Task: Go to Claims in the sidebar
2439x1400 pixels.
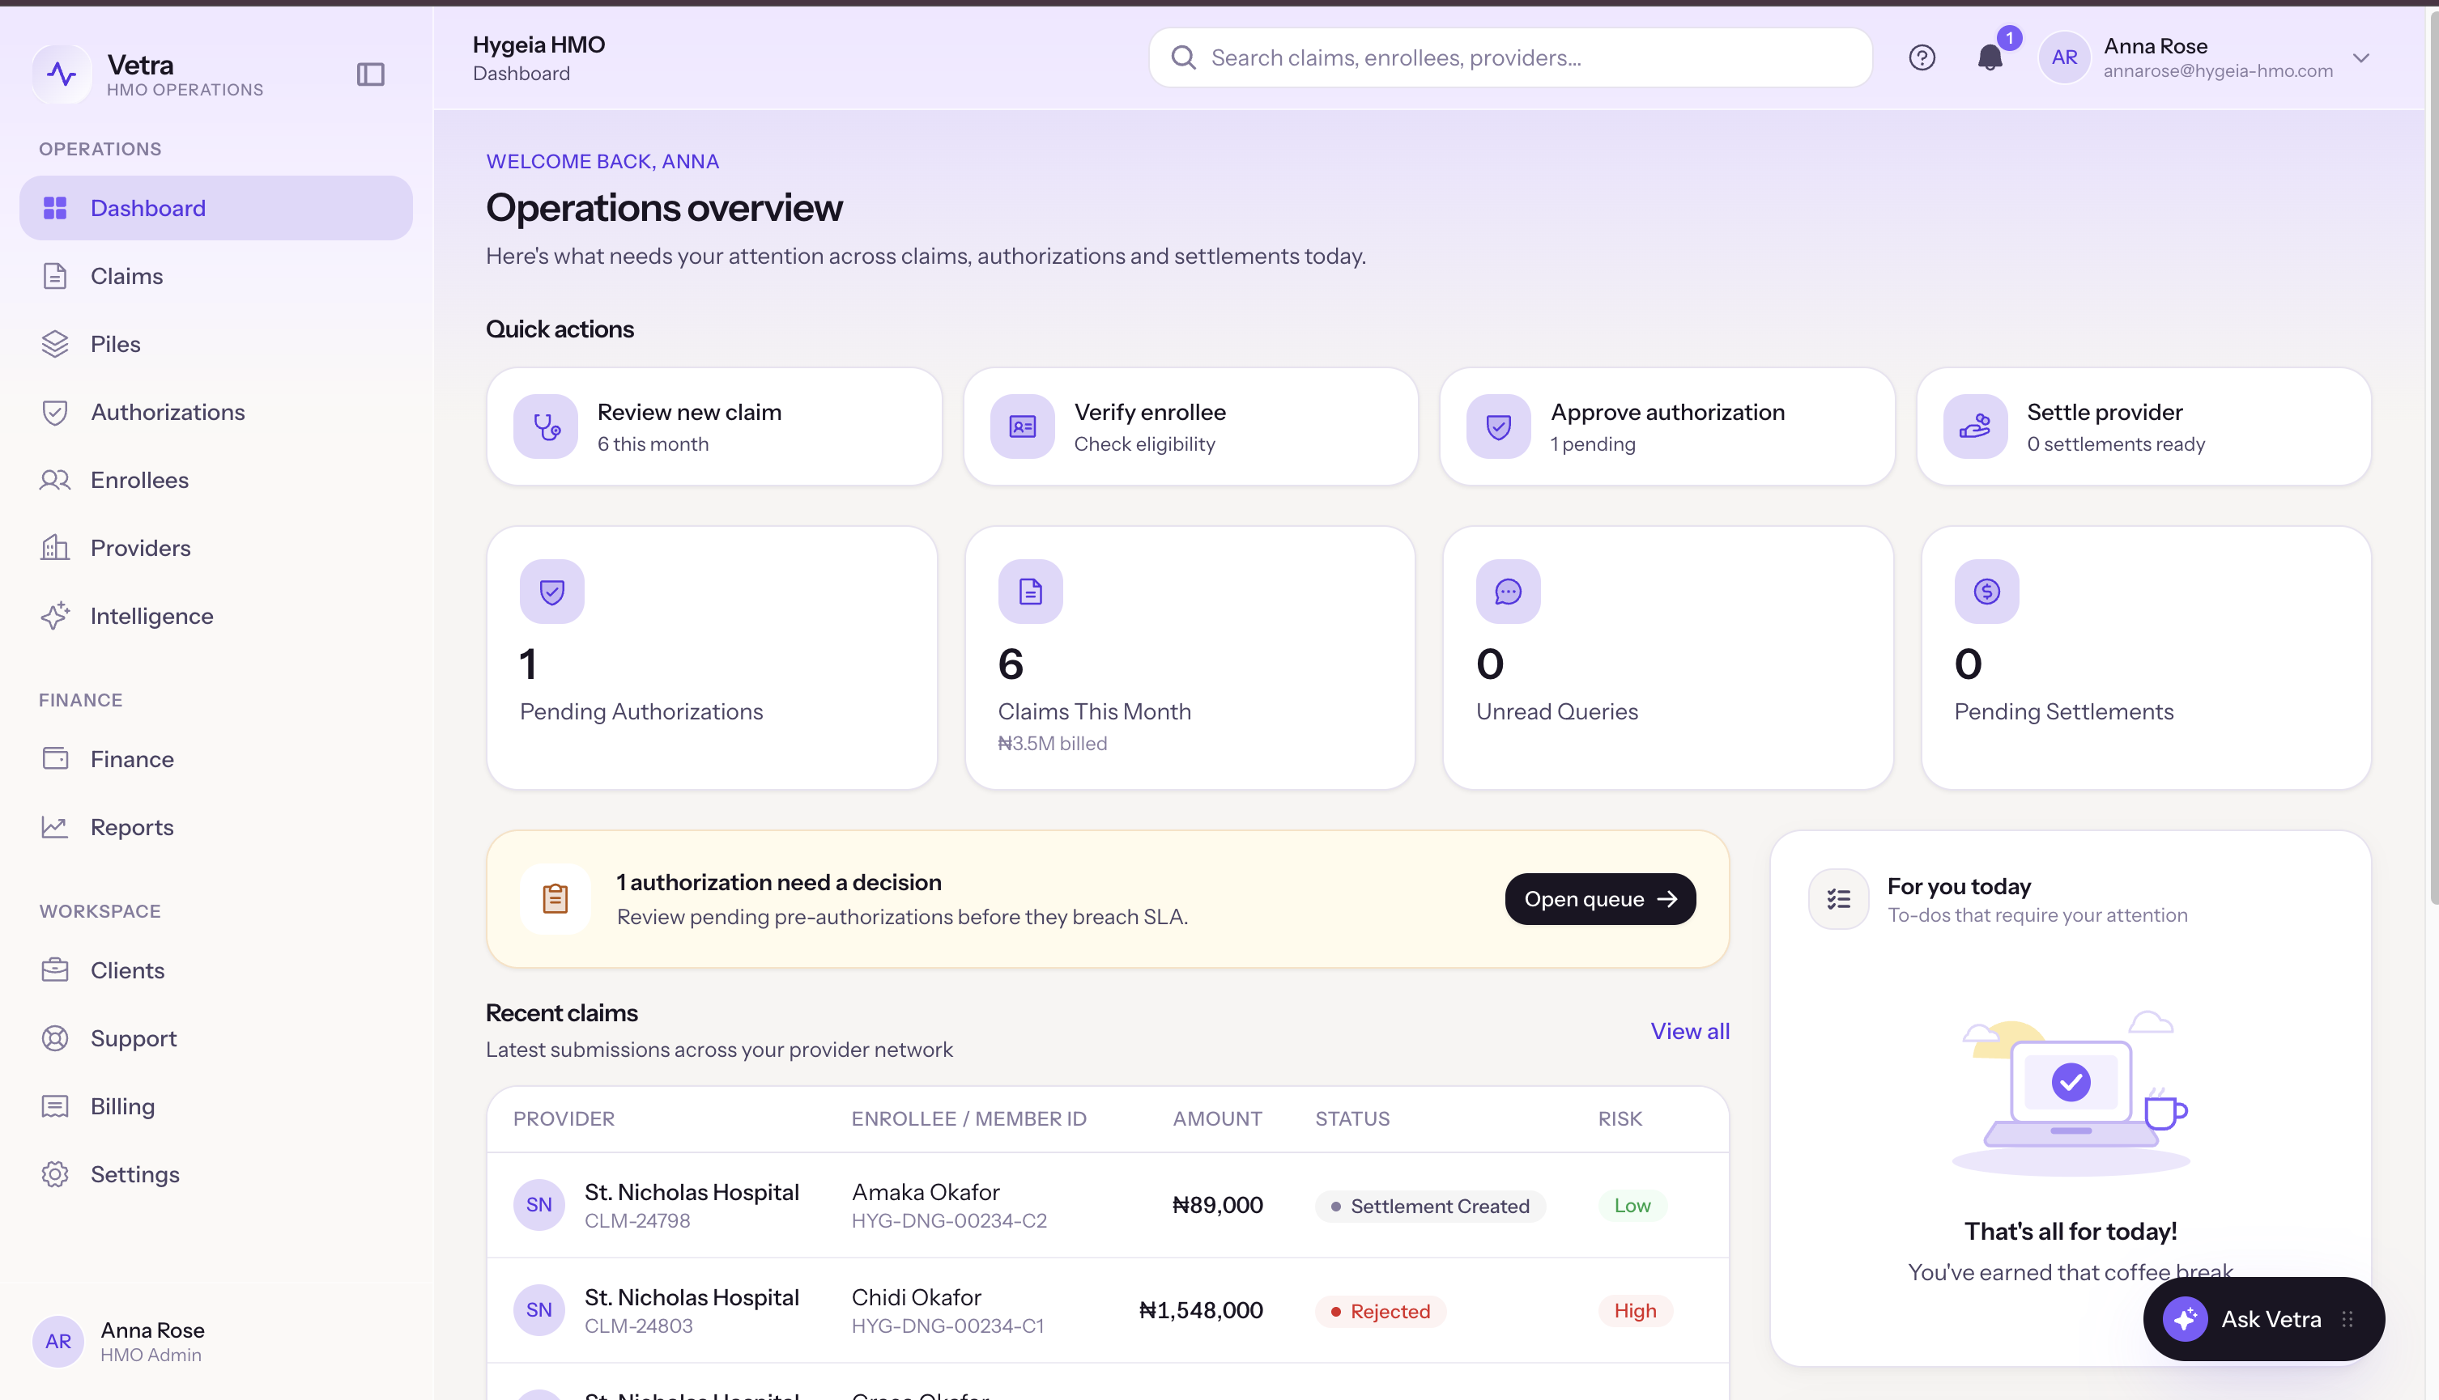Action: tap(215, 276)
